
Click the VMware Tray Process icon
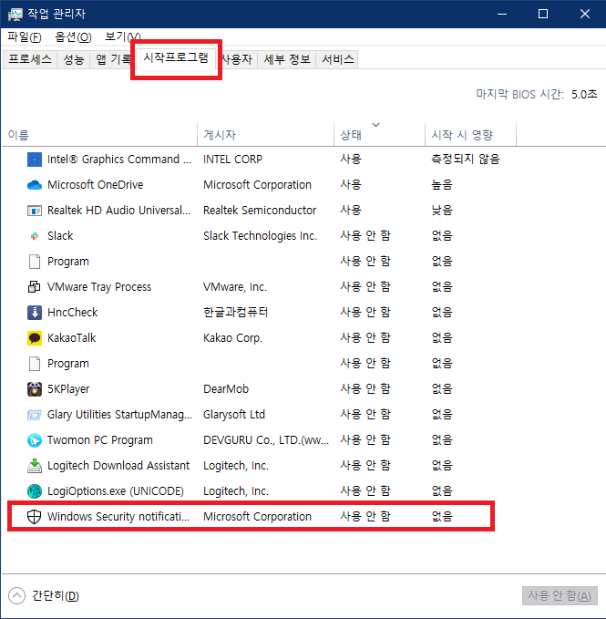(35, 287)
